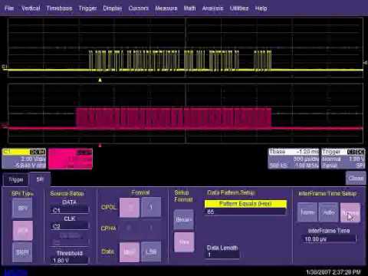Switch to the Trigger dialog tab
The width and height of the screenshot is (368, 276).
pyautogui.click(x=16, y=180)
